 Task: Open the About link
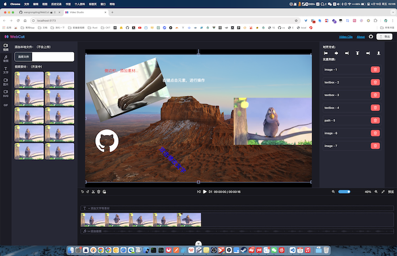pos(361,37)
